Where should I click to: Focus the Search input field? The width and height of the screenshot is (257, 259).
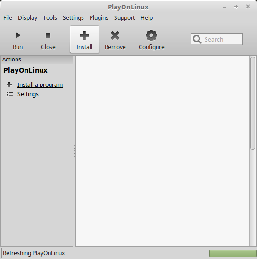point(216,40)
